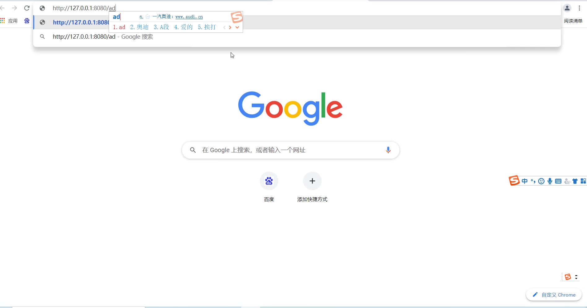
Task: Click the address bar URL text
Action: pos(84,8)
